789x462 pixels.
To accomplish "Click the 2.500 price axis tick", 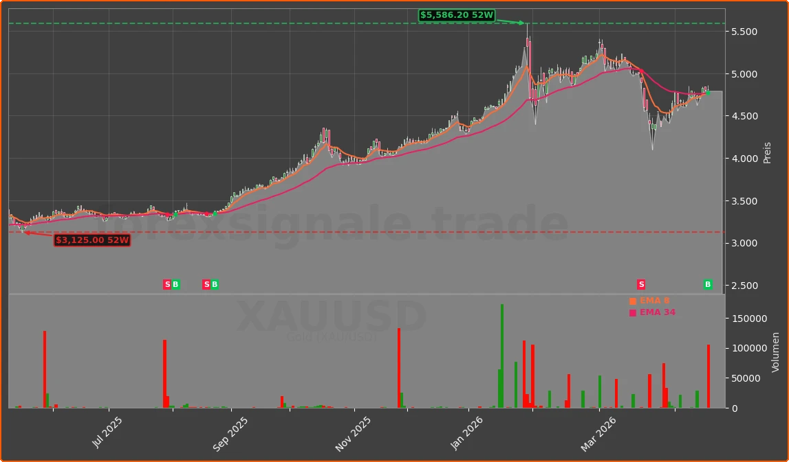I will tap(744, 286).
